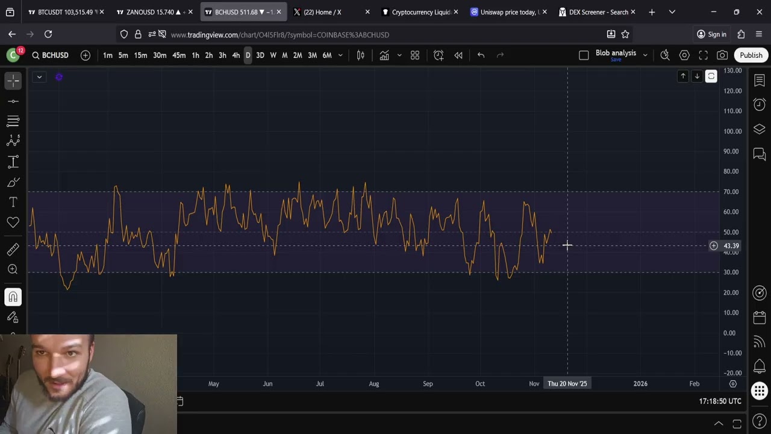The image size is (771, 434).
Task: Collapse the indicator legend chevron
Action: point(39,77)
